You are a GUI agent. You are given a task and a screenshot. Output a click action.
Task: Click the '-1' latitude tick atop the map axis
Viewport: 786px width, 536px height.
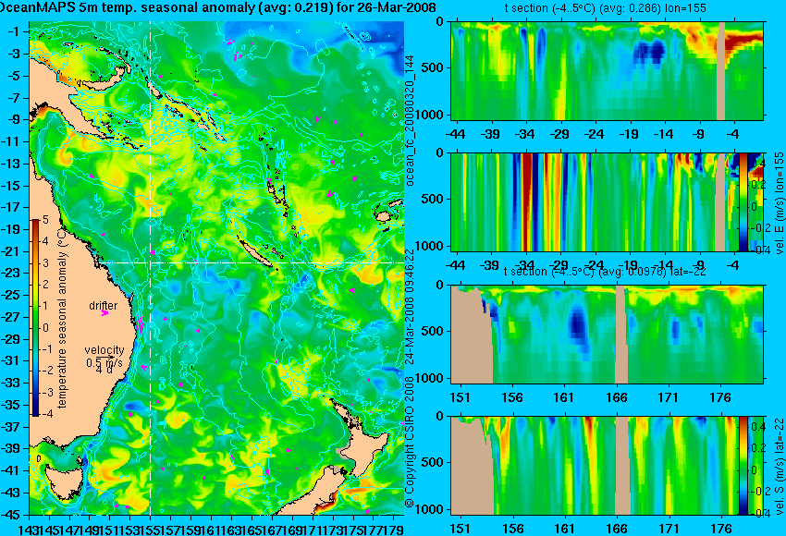click(14, 32)
